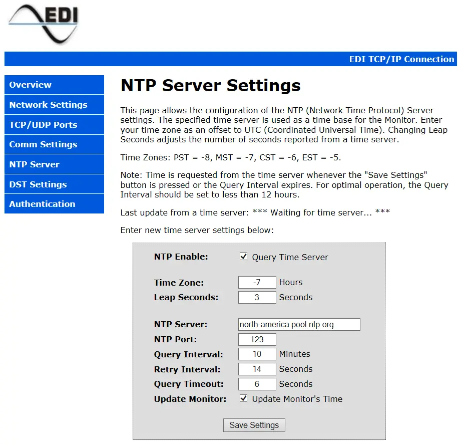Click the Leap Seconds input box
This screenshot has height=445, width=459.
tap(257, 297)
